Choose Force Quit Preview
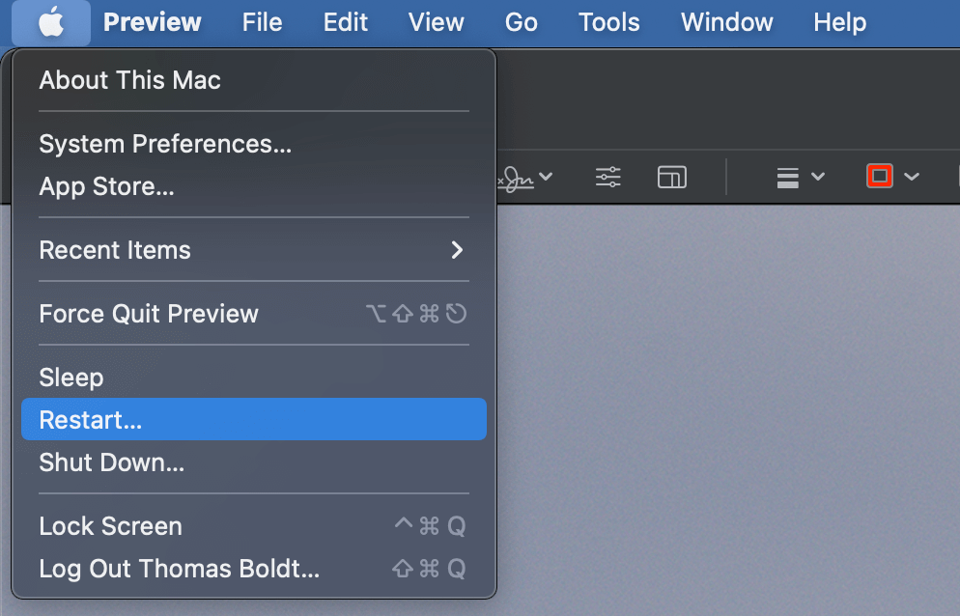Image resolution: width=960 pixels, height=616 pixels. [x=253, y=314]
